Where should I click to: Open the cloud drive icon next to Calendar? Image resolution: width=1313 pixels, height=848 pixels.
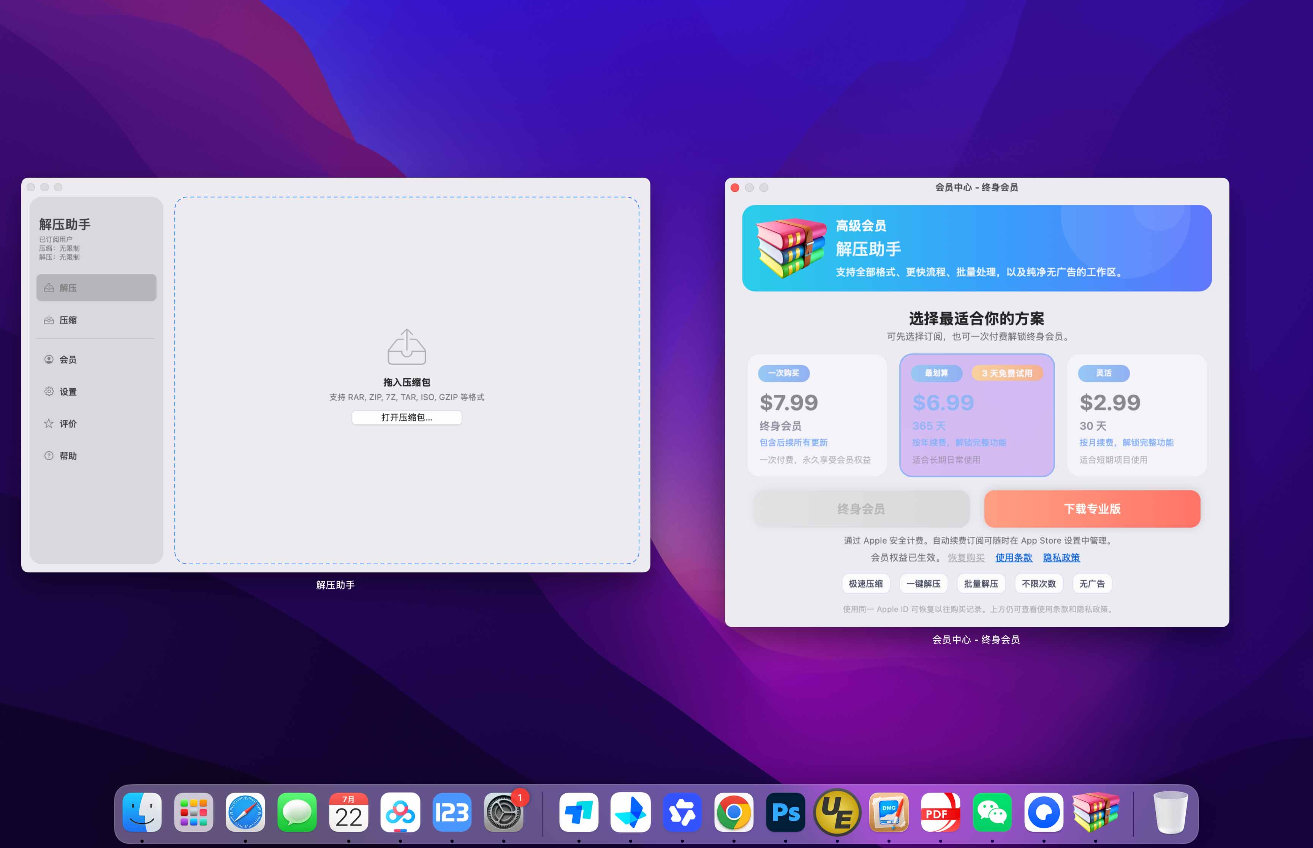[x=400, y=812]
